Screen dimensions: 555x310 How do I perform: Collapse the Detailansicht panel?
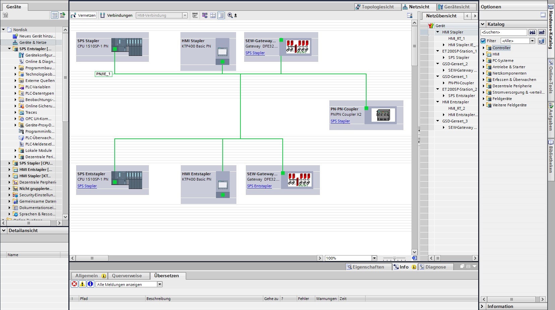pyautogui.click(x=4, y=230)
